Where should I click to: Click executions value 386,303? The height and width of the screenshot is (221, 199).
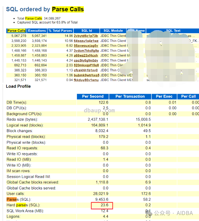tap(41, 70)
